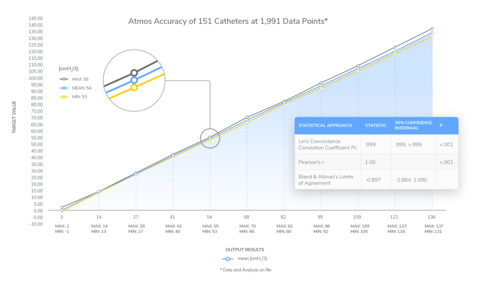Click the P column header in table

(x=441, y=125)
